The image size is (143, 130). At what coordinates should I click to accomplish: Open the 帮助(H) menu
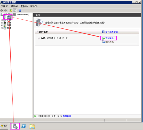pos(34,6)
